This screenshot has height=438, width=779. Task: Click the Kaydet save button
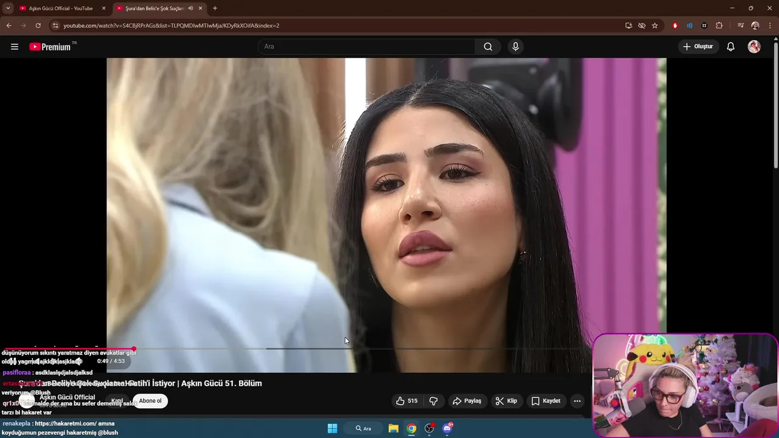[546, 401]
